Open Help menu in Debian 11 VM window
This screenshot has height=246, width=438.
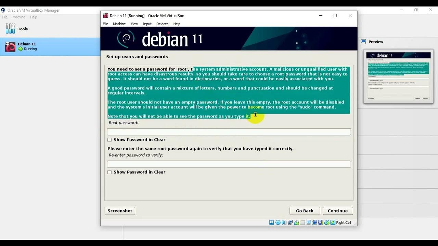[x=177, y=24]
